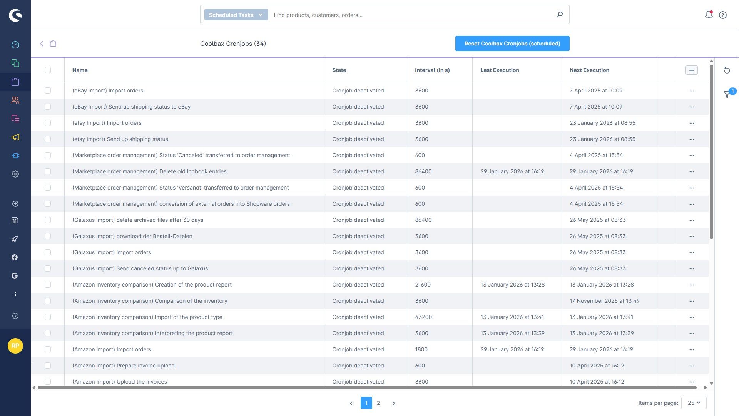Viewport: 739px width, 416px height.
Task: Select the '(Galaxus Import) Import orders' row checkbox
Action: (x=48, y=252)
